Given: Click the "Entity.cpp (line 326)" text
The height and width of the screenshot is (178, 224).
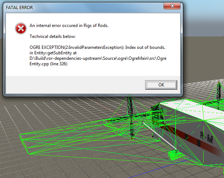Looking at the screenshot, I should pos(49,64).
